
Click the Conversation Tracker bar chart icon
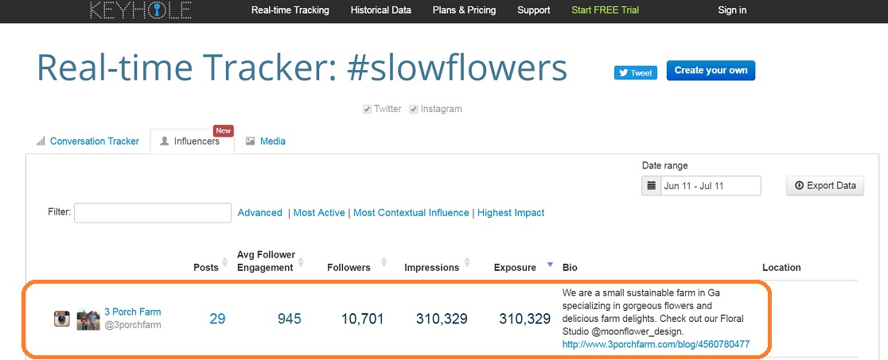point(41,141)
